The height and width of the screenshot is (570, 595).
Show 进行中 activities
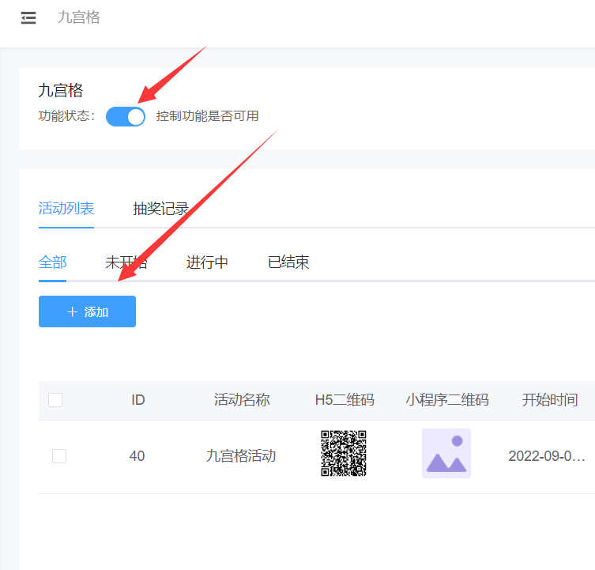[207, 262]
